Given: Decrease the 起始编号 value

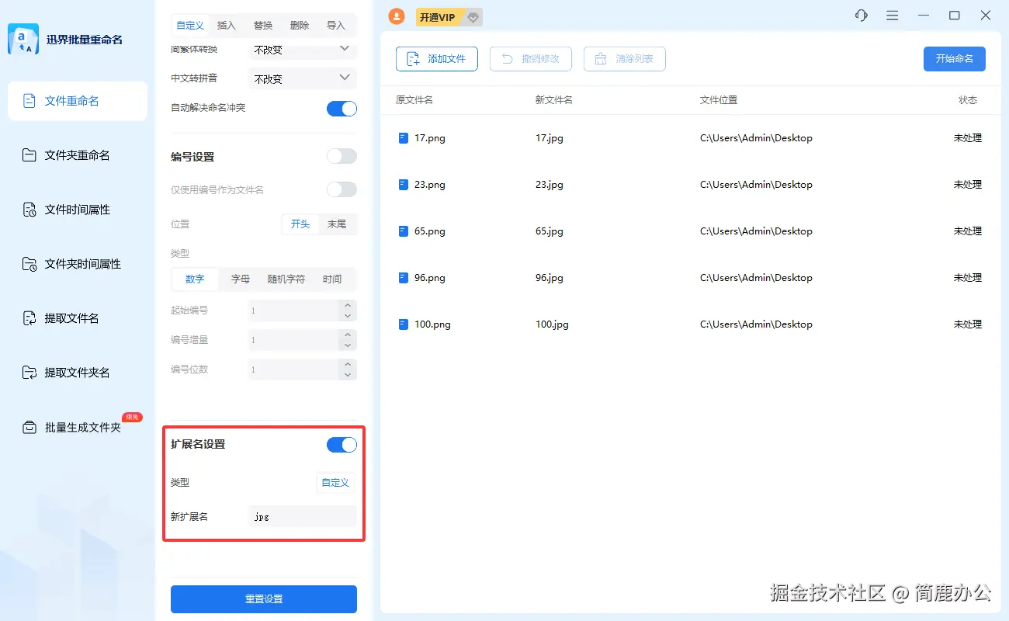Looking at the screenshot, I should pyautogui.click(x=348, y=315).
